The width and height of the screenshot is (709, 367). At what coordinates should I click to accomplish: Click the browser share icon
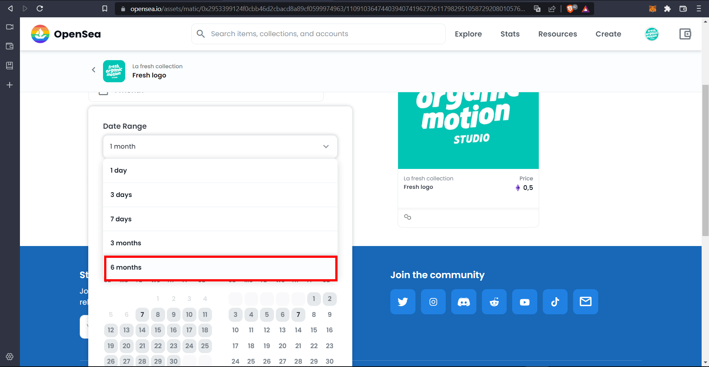pyautogui.click(x=552, y=9)
